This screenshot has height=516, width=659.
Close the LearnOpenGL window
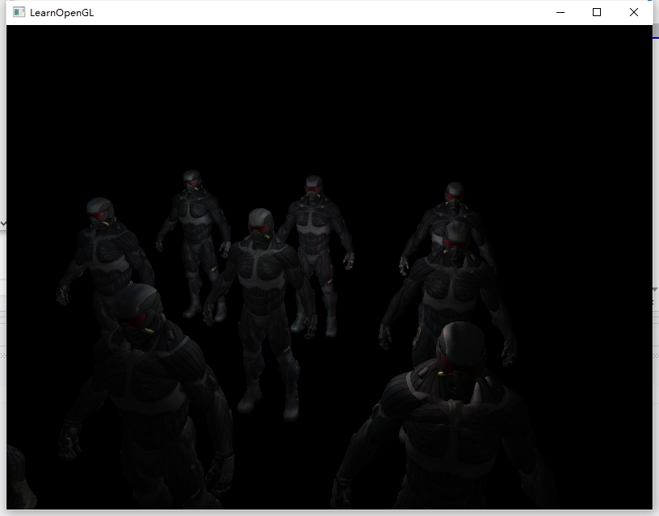click(634, 12)
